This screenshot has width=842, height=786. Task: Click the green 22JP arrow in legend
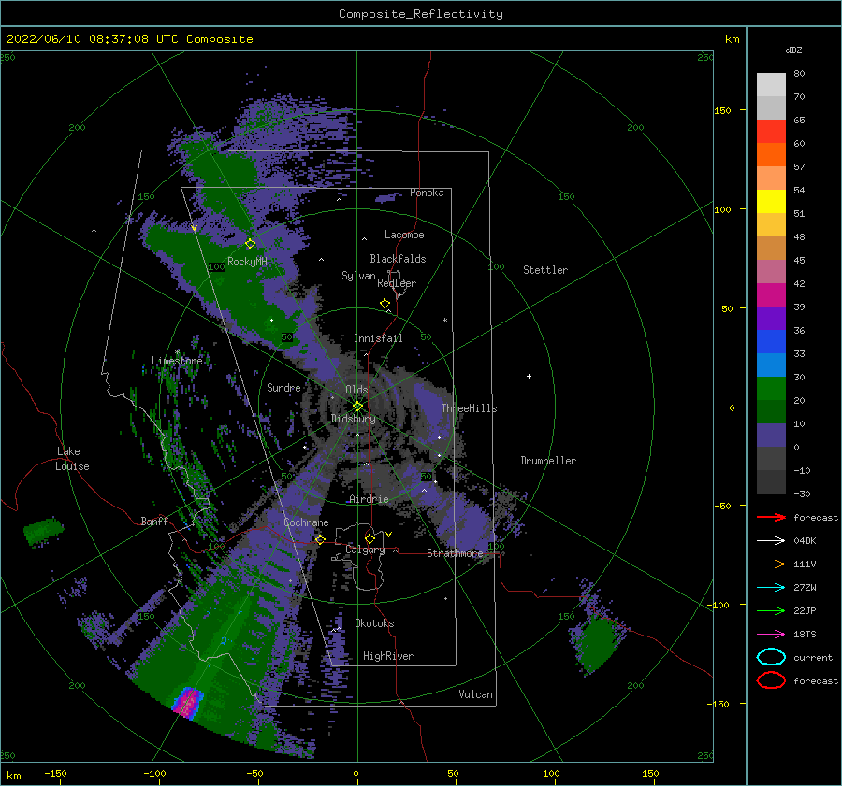[x=771, y=610]
